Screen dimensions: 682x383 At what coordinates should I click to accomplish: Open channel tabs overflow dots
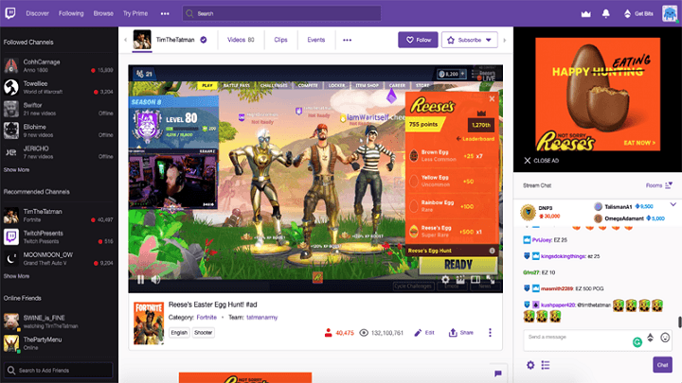(347, 40)
